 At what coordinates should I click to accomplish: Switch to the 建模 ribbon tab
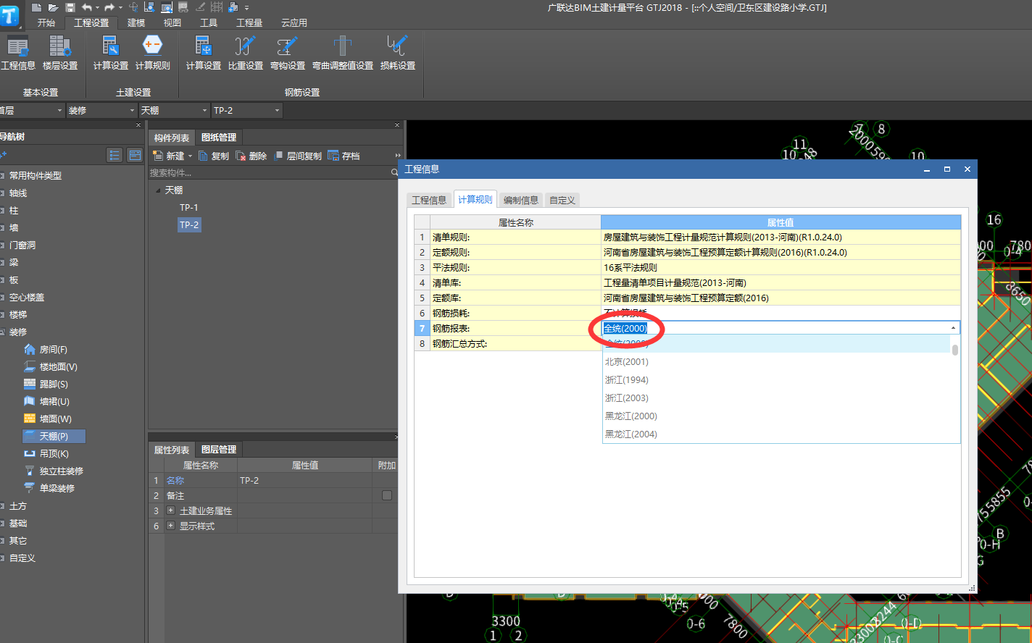(x=136, y=22)
